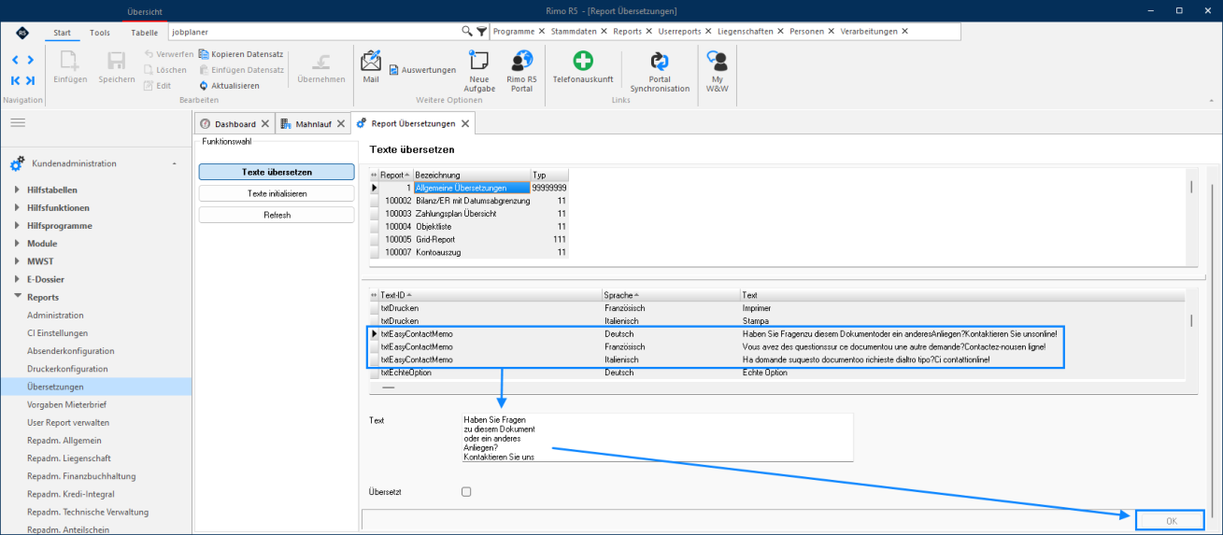Expand the Hilfstabellen tree node
Viewport: 1223px width, 535px height.
pyautogui.click(x=18, y=190)
